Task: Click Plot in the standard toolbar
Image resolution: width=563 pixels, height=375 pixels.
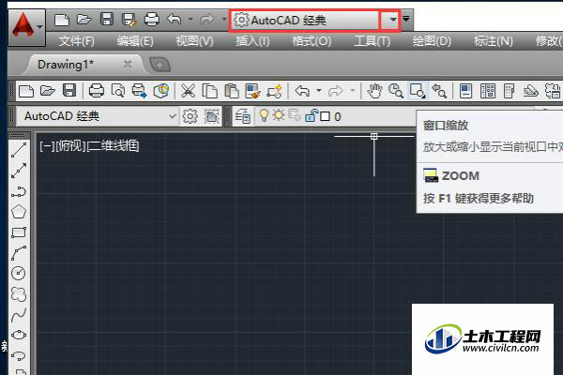Action: pos(97,91)
